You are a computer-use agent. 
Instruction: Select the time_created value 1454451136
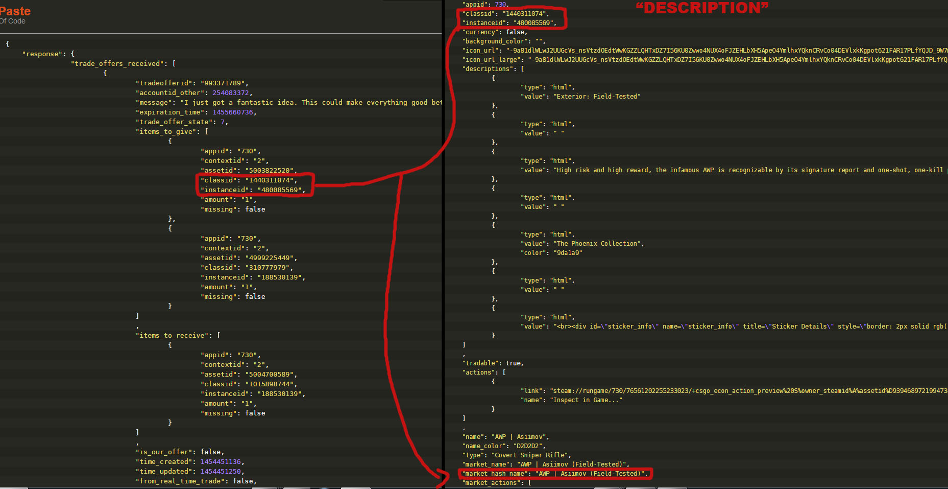[x=221, y=461]
